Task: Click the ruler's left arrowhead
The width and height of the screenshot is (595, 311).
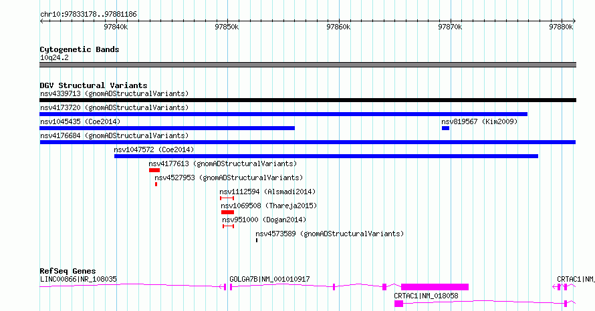Action: tap(41, 21)
